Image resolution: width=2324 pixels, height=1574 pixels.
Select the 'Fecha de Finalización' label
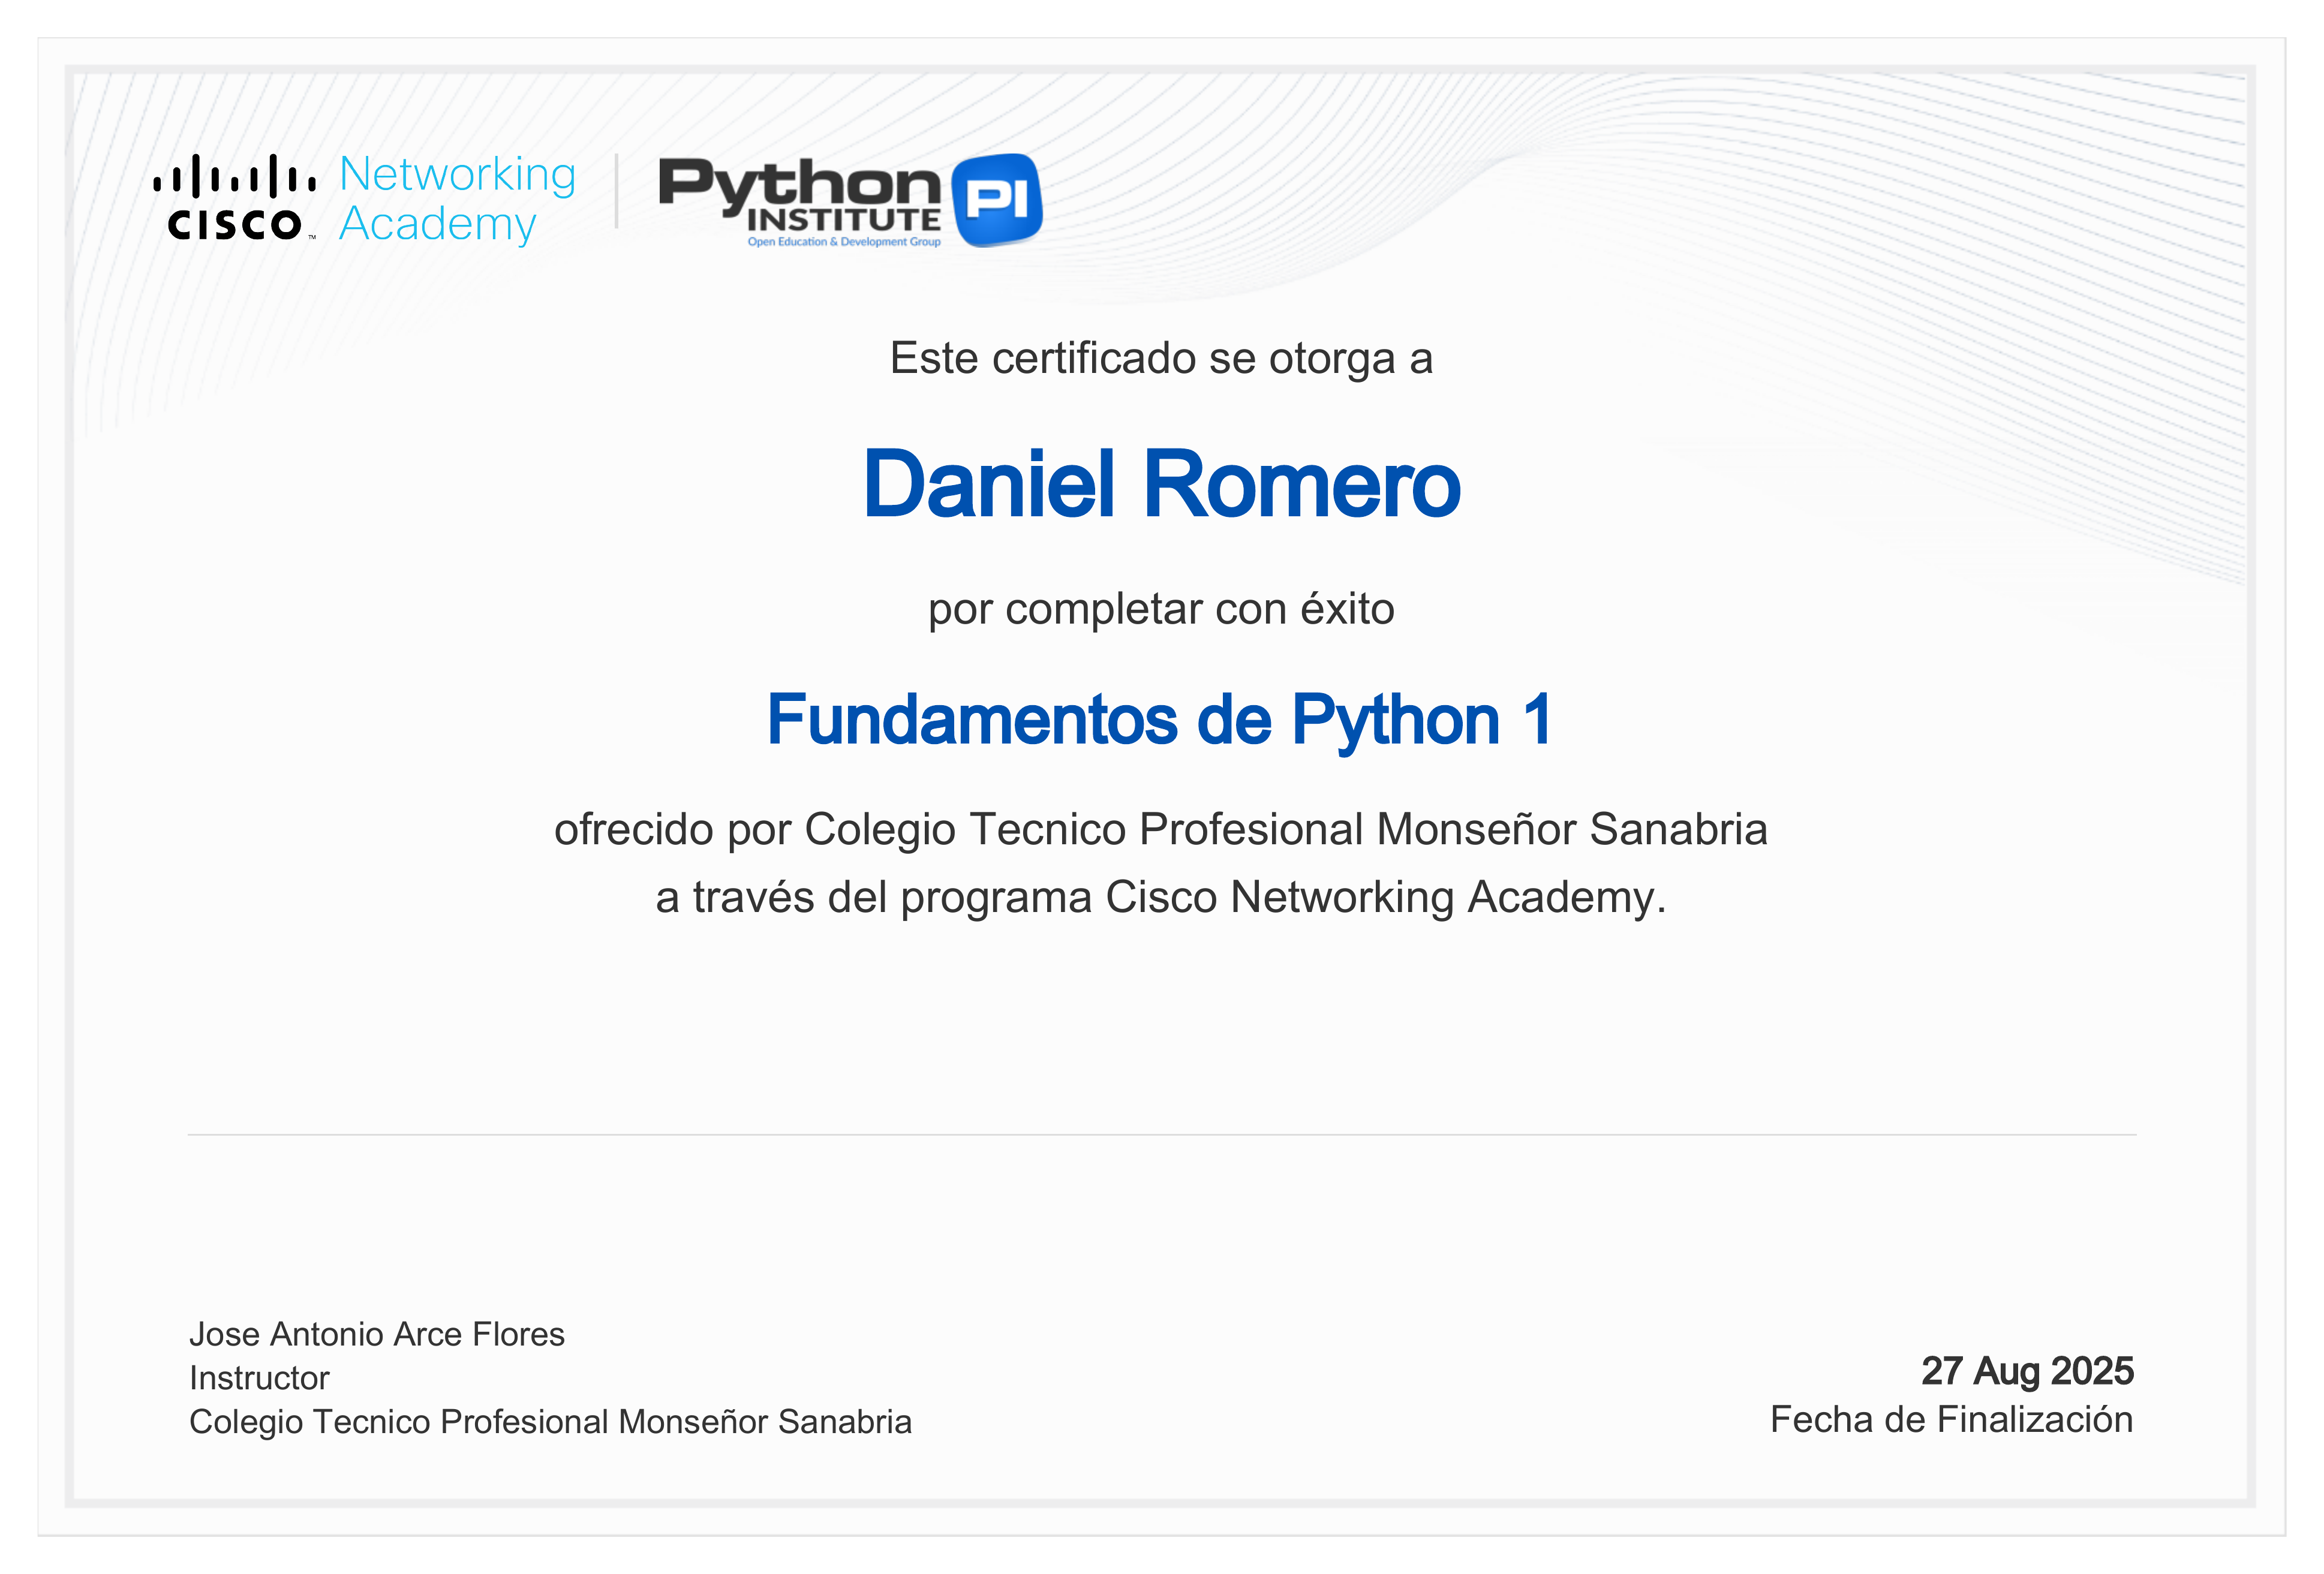[1951, 1420]
